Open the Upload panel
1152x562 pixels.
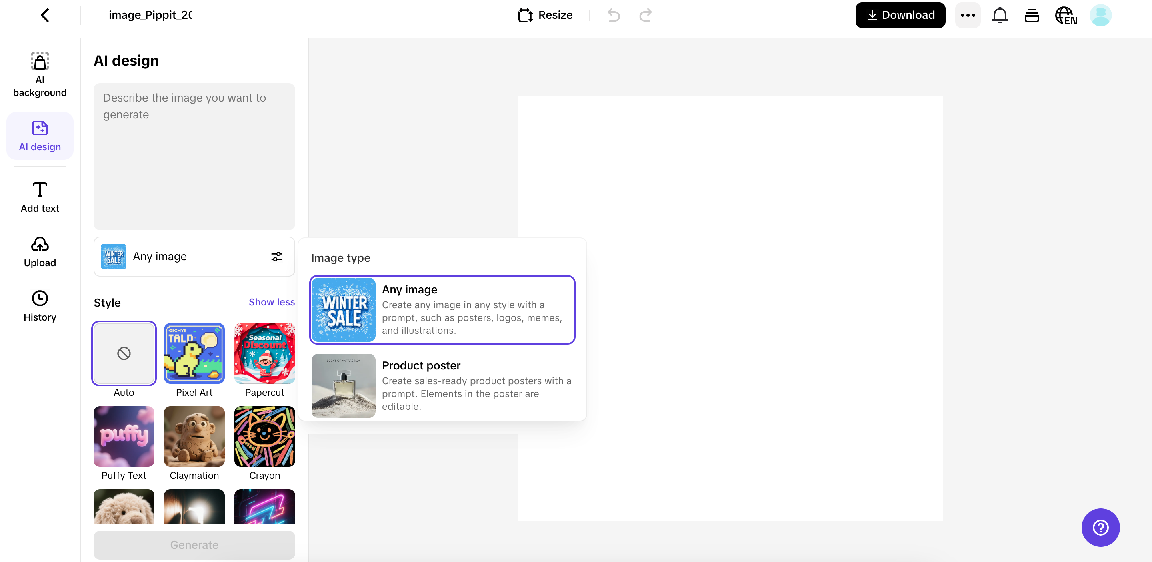point(39,251)
